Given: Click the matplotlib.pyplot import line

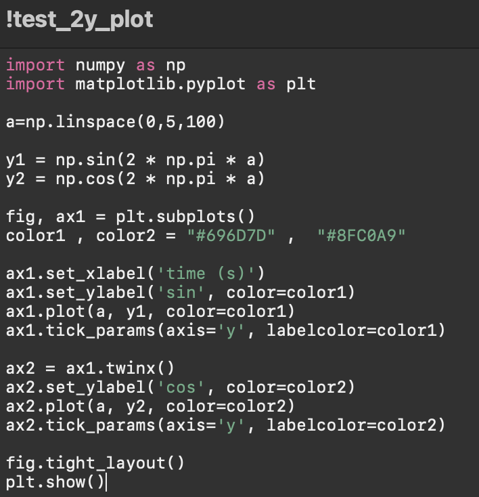Looking at the screenshot, I should (161, 85).
